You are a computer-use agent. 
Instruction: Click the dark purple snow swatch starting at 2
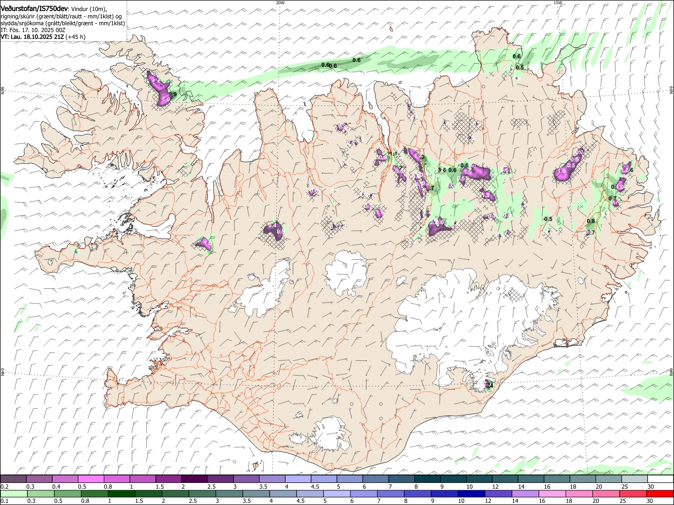coord(194,479)
